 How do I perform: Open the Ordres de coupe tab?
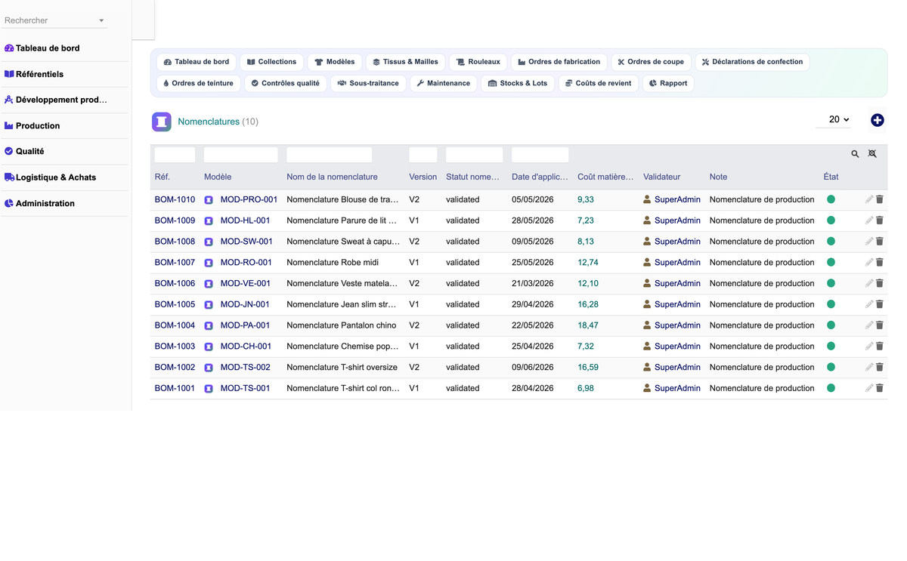[x=651, y=62]
